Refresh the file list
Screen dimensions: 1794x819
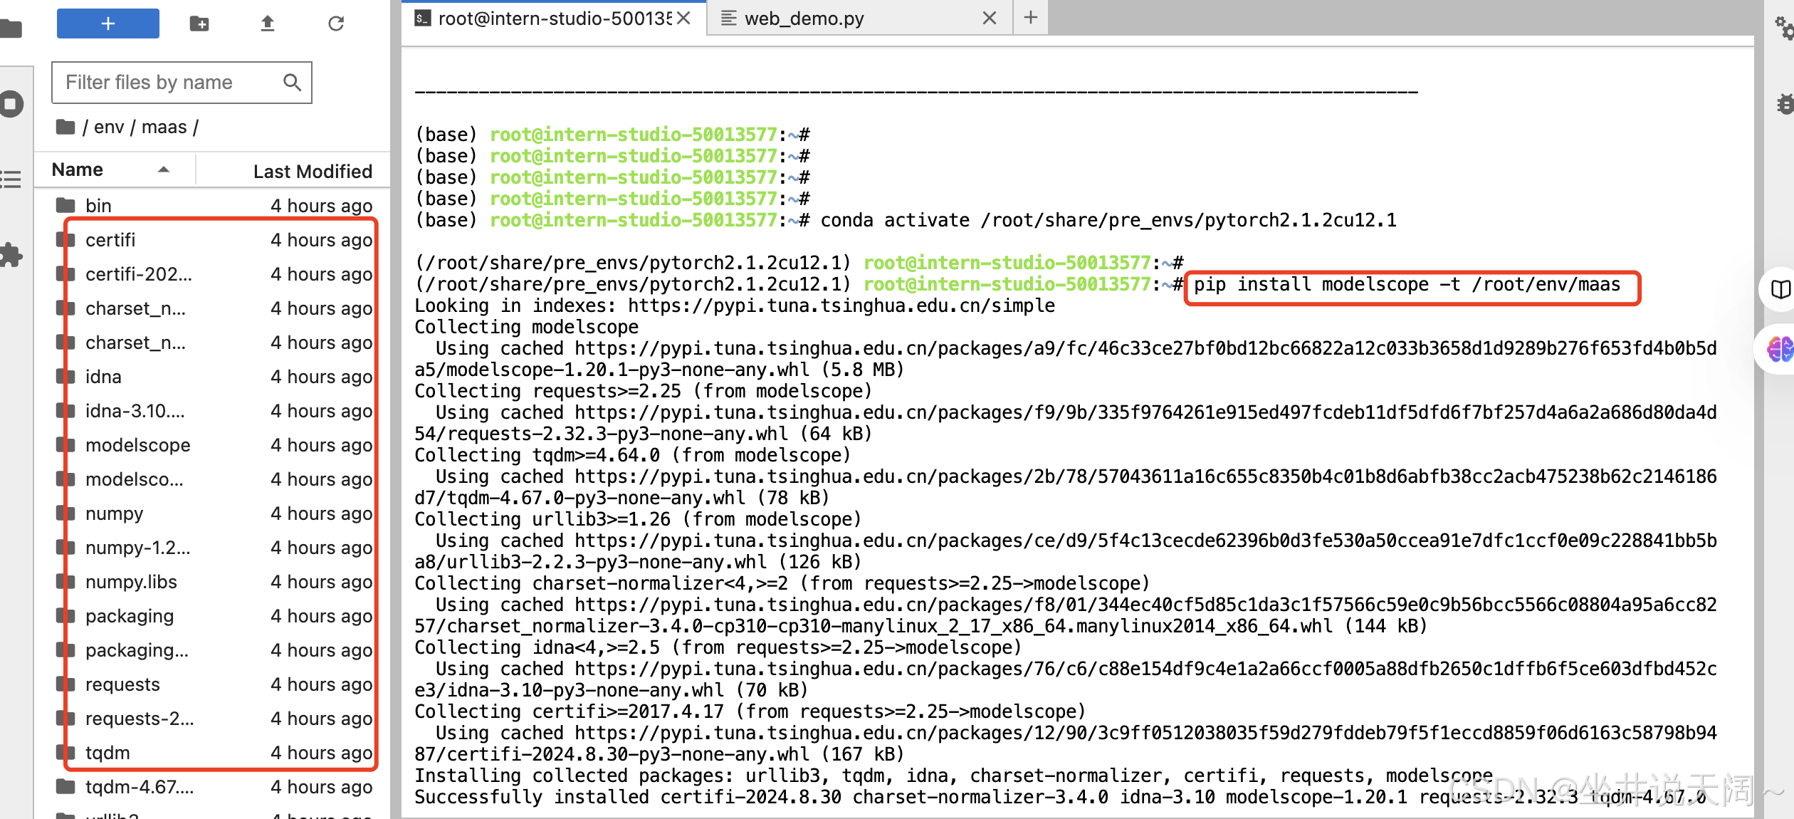tap(336, 24)
